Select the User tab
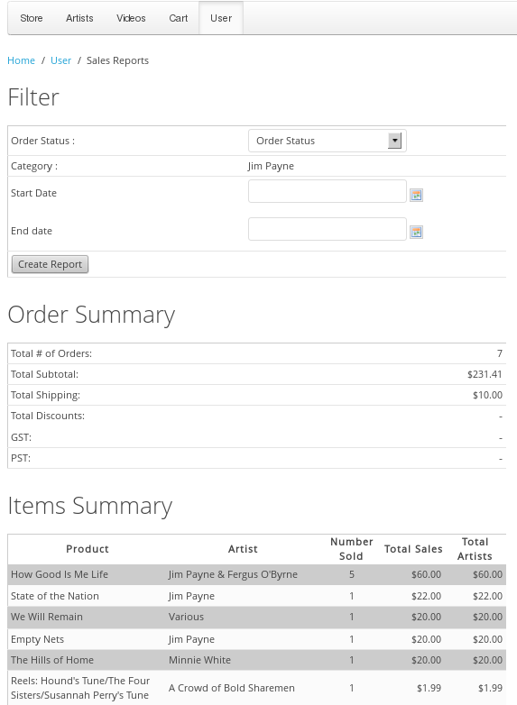This screenshot has height=705, width=517. (x=221, y=18)
